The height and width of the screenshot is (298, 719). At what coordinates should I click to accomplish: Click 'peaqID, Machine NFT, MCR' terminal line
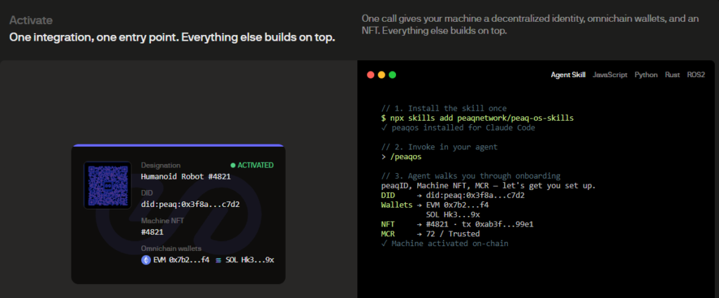click(x=489, y=186)
